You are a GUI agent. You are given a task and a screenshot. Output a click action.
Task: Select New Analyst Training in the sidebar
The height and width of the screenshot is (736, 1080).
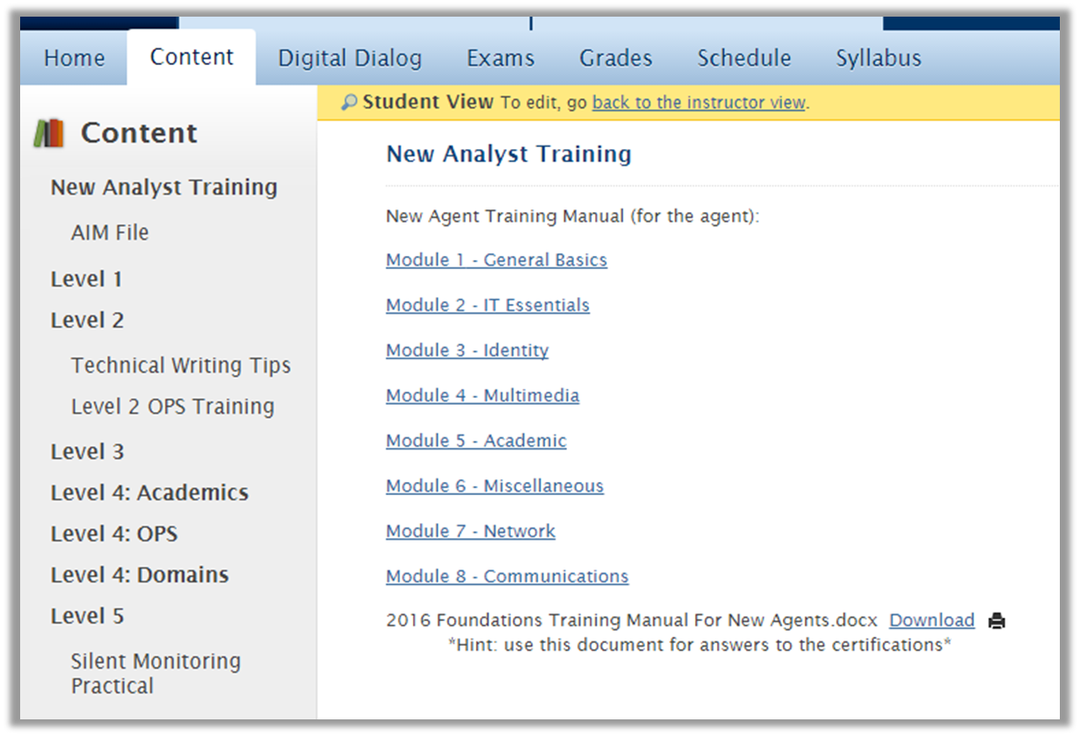click(164, 187)
